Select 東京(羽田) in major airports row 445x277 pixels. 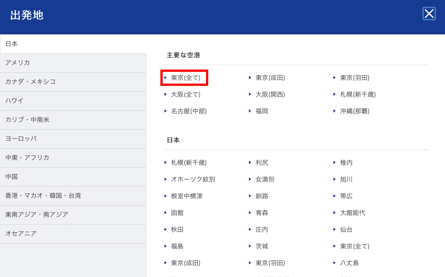356,77
